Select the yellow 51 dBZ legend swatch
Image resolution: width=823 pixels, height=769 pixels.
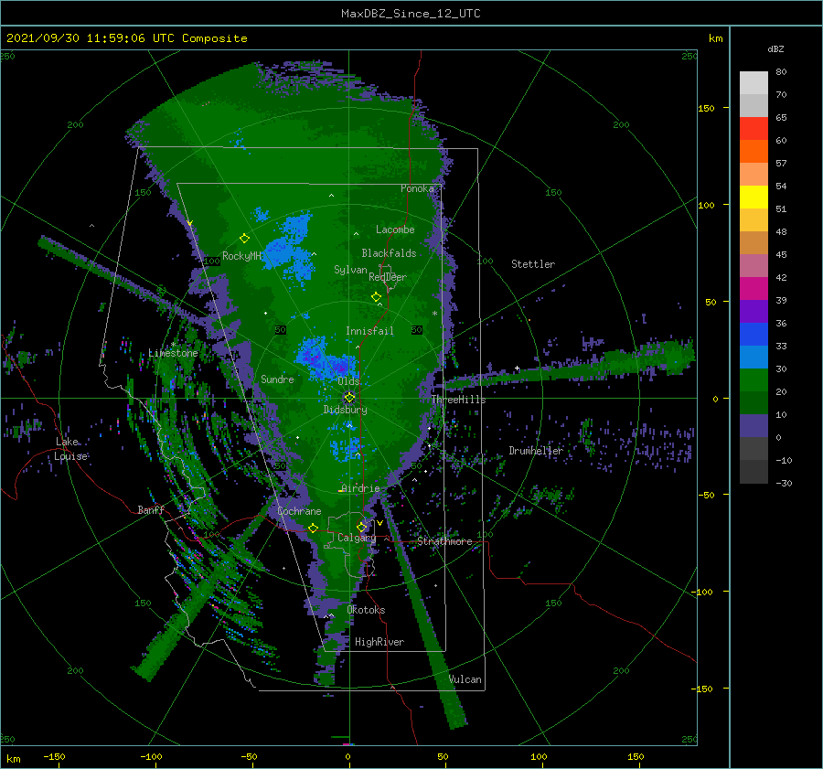(754, 197)
